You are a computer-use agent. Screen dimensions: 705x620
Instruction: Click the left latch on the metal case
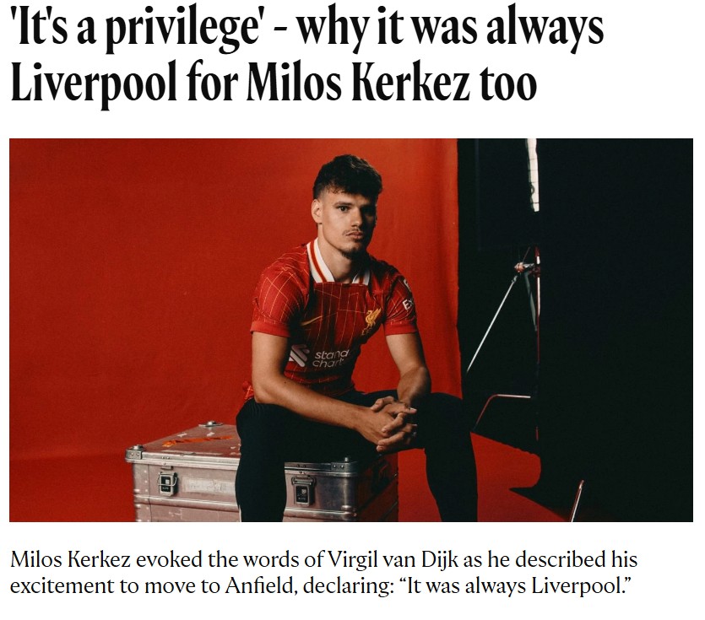click(x=167, y=483)
